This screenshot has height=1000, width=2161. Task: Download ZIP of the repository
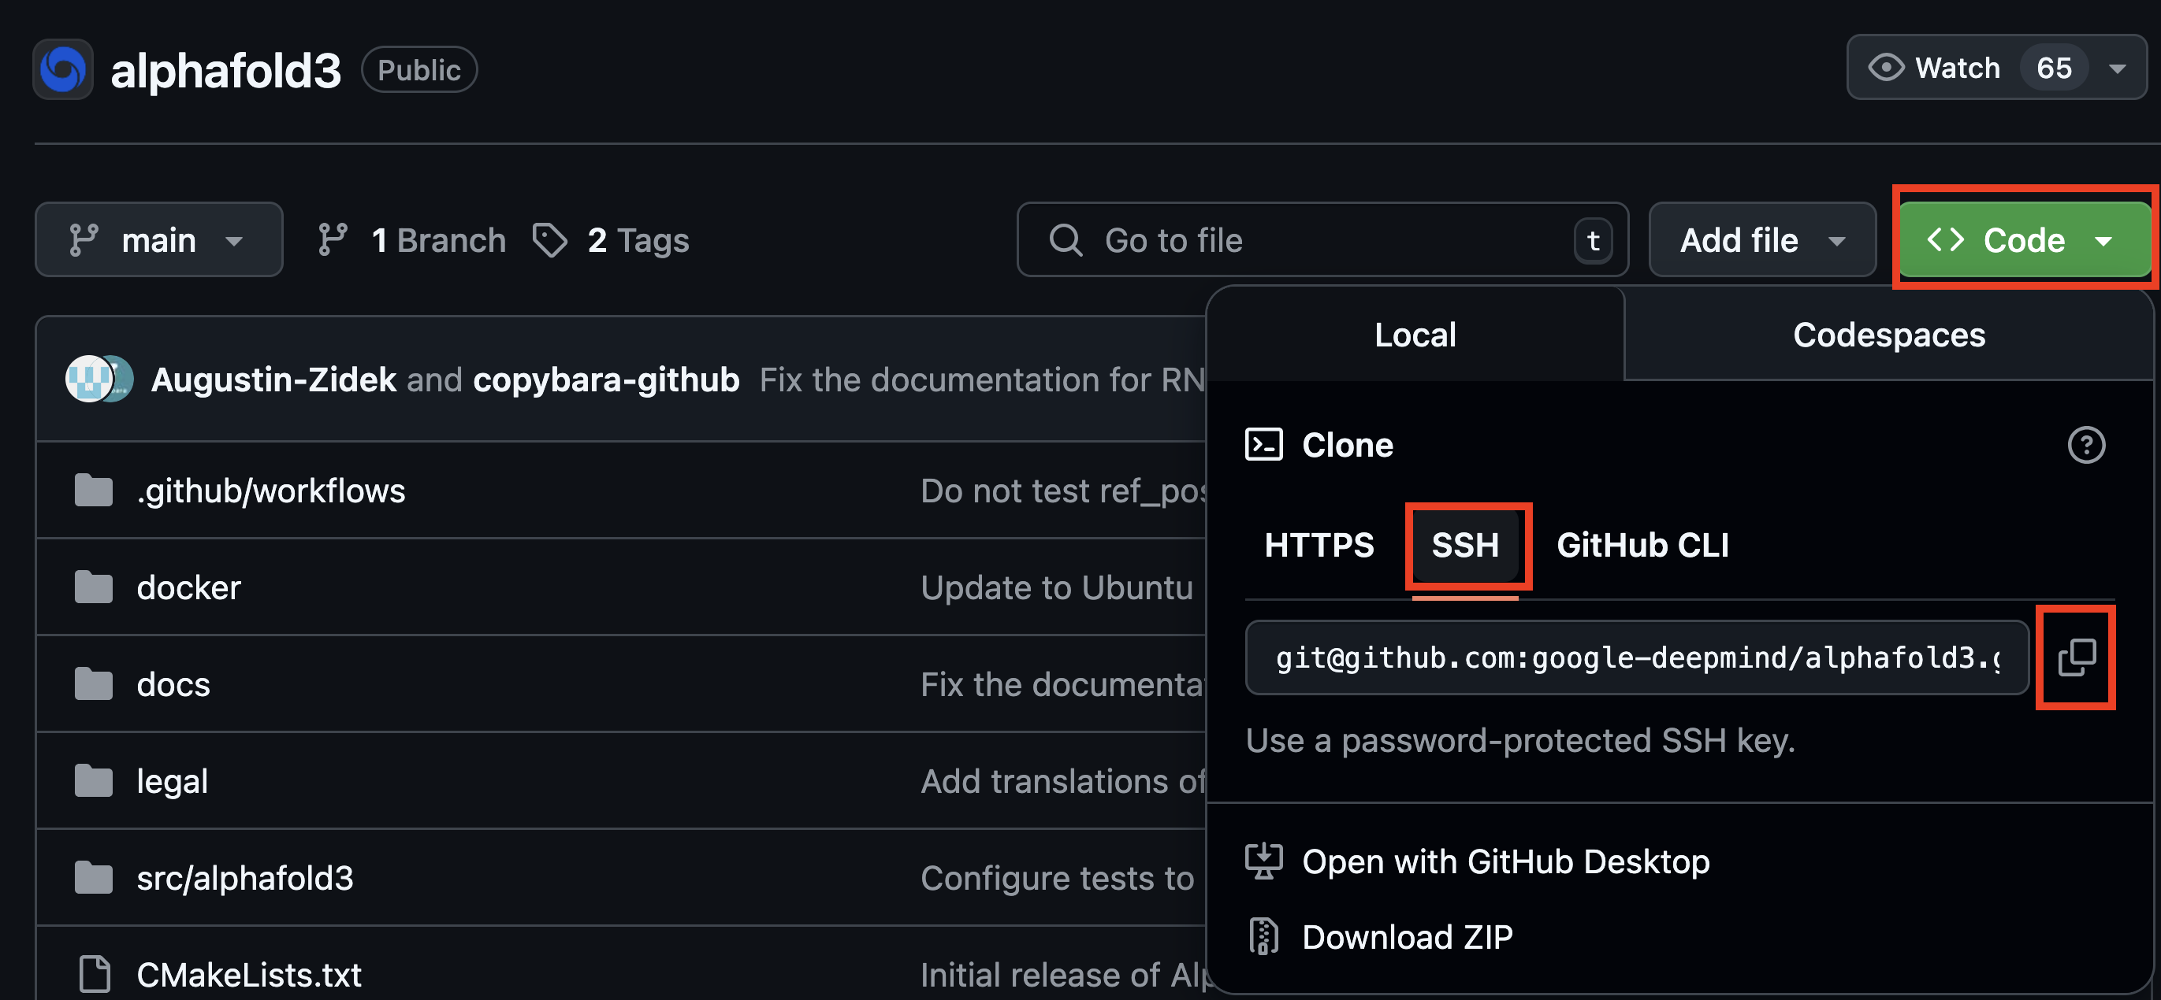click(x=1407, y=936)
